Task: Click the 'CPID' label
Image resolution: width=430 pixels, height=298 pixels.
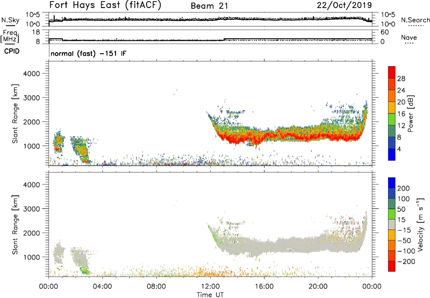Action: pyautogui.click(x=11, y=51)
